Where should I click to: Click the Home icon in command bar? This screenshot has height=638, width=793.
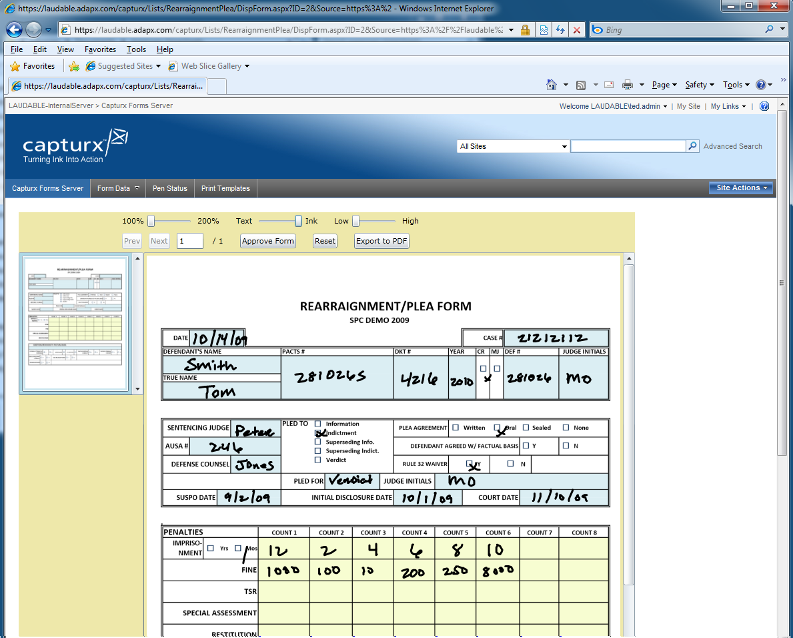[x=552, y=85]
